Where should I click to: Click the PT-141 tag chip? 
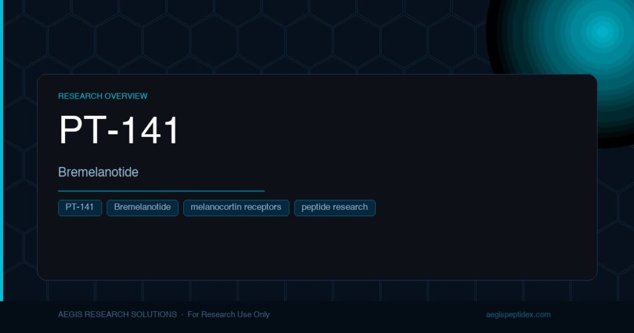pyautogui.click(x=80, y=208)
